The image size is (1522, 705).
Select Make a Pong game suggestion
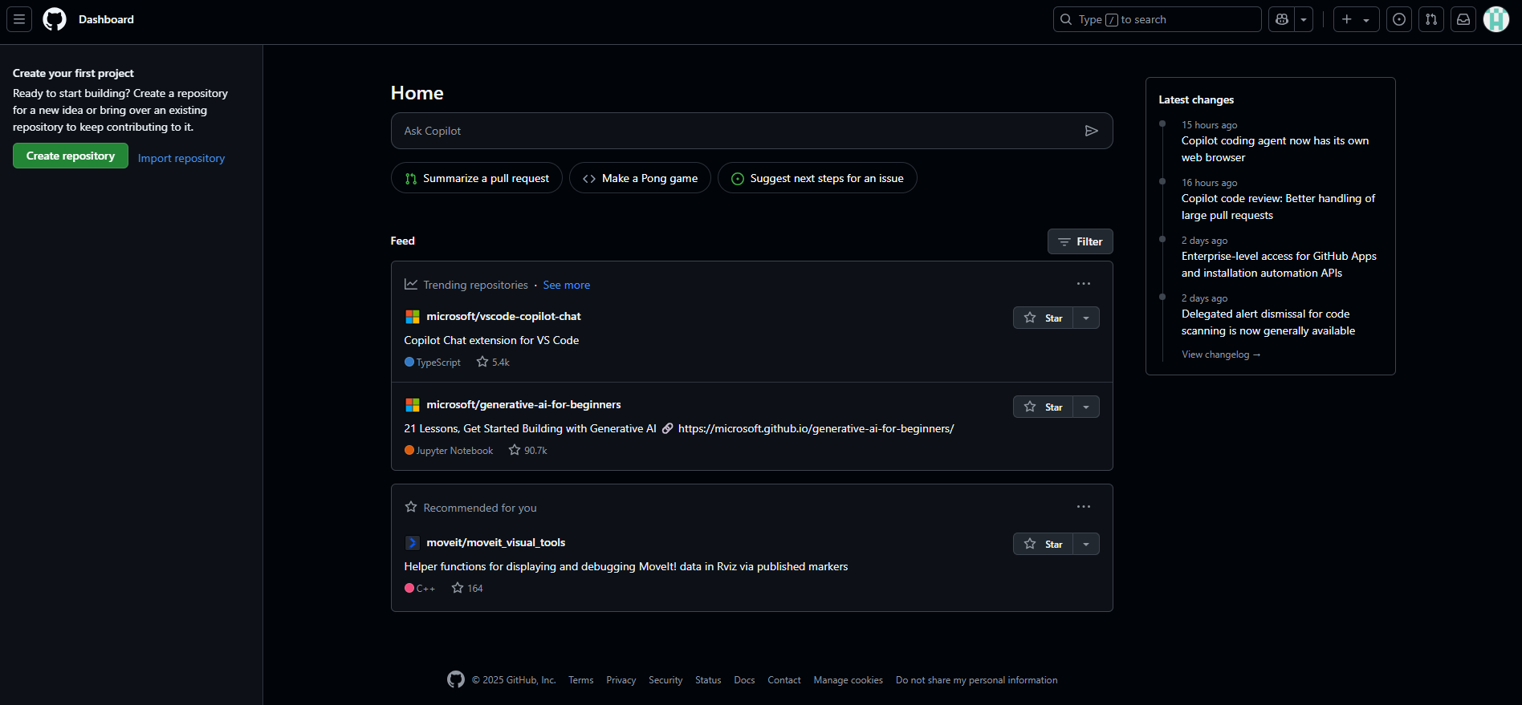click(640, 178)
